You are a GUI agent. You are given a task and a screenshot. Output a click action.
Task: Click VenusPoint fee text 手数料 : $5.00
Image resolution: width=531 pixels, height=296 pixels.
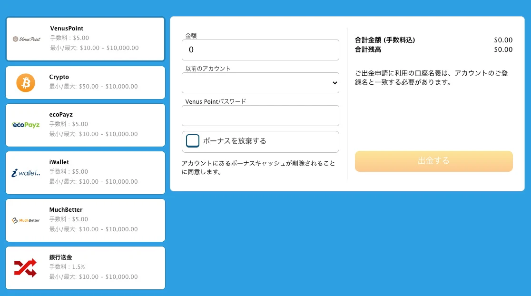coord(69,38)
